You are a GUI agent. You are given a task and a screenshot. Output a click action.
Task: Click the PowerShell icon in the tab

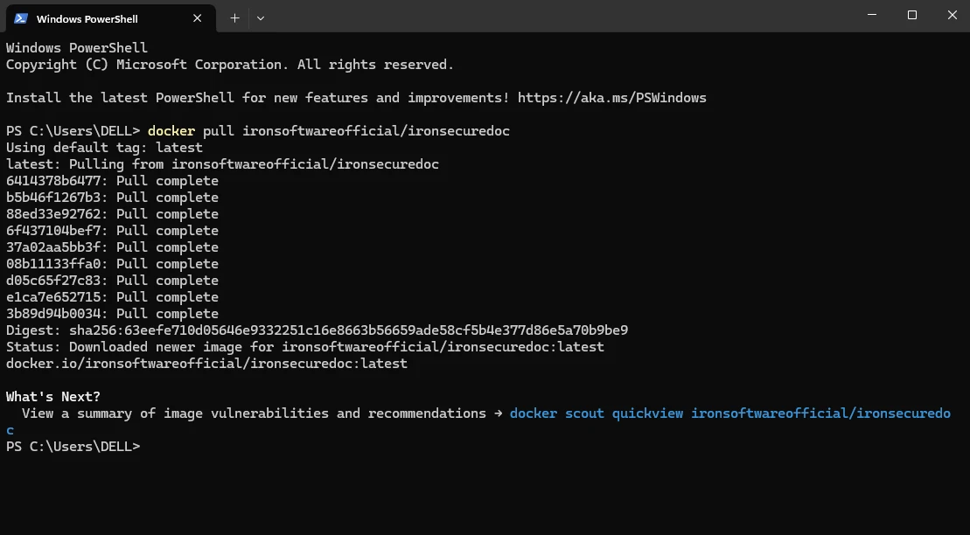point(21,17)
